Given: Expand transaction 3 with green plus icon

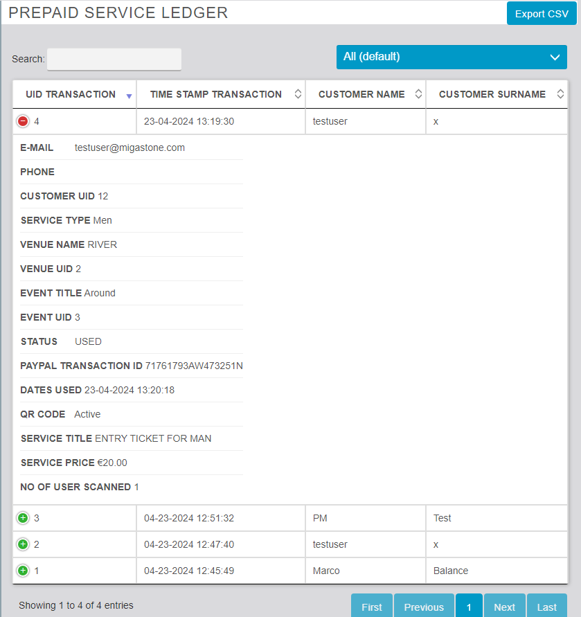Looking at the screenshot, I should pos(23,518).
